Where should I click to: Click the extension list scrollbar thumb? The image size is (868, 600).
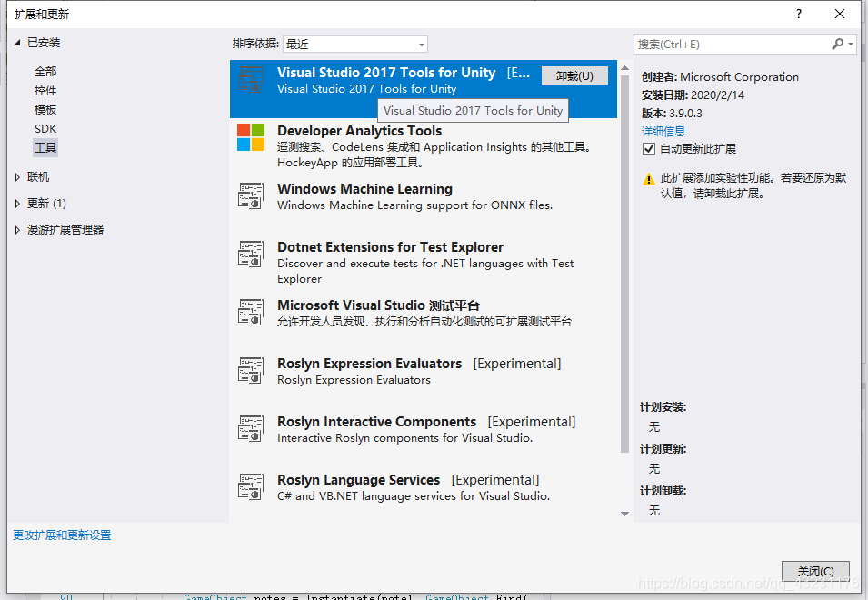click(624, 264)
